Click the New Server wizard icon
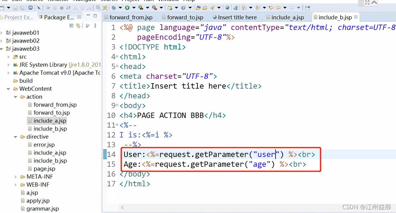The height and width of the screenshot is (213, 396). (169, 8)
